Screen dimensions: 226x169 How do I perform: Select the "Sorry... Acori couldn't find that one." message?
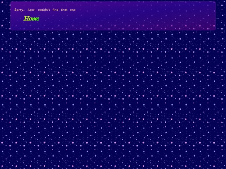pyautogui.click(x=45, y=10)
